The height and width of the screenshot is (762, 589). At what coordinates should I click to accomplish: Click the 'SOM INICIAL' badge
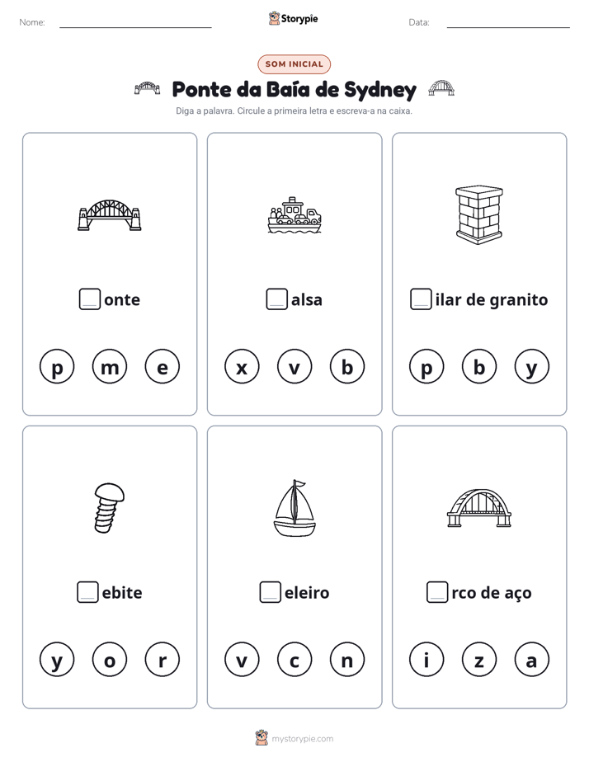294,64
